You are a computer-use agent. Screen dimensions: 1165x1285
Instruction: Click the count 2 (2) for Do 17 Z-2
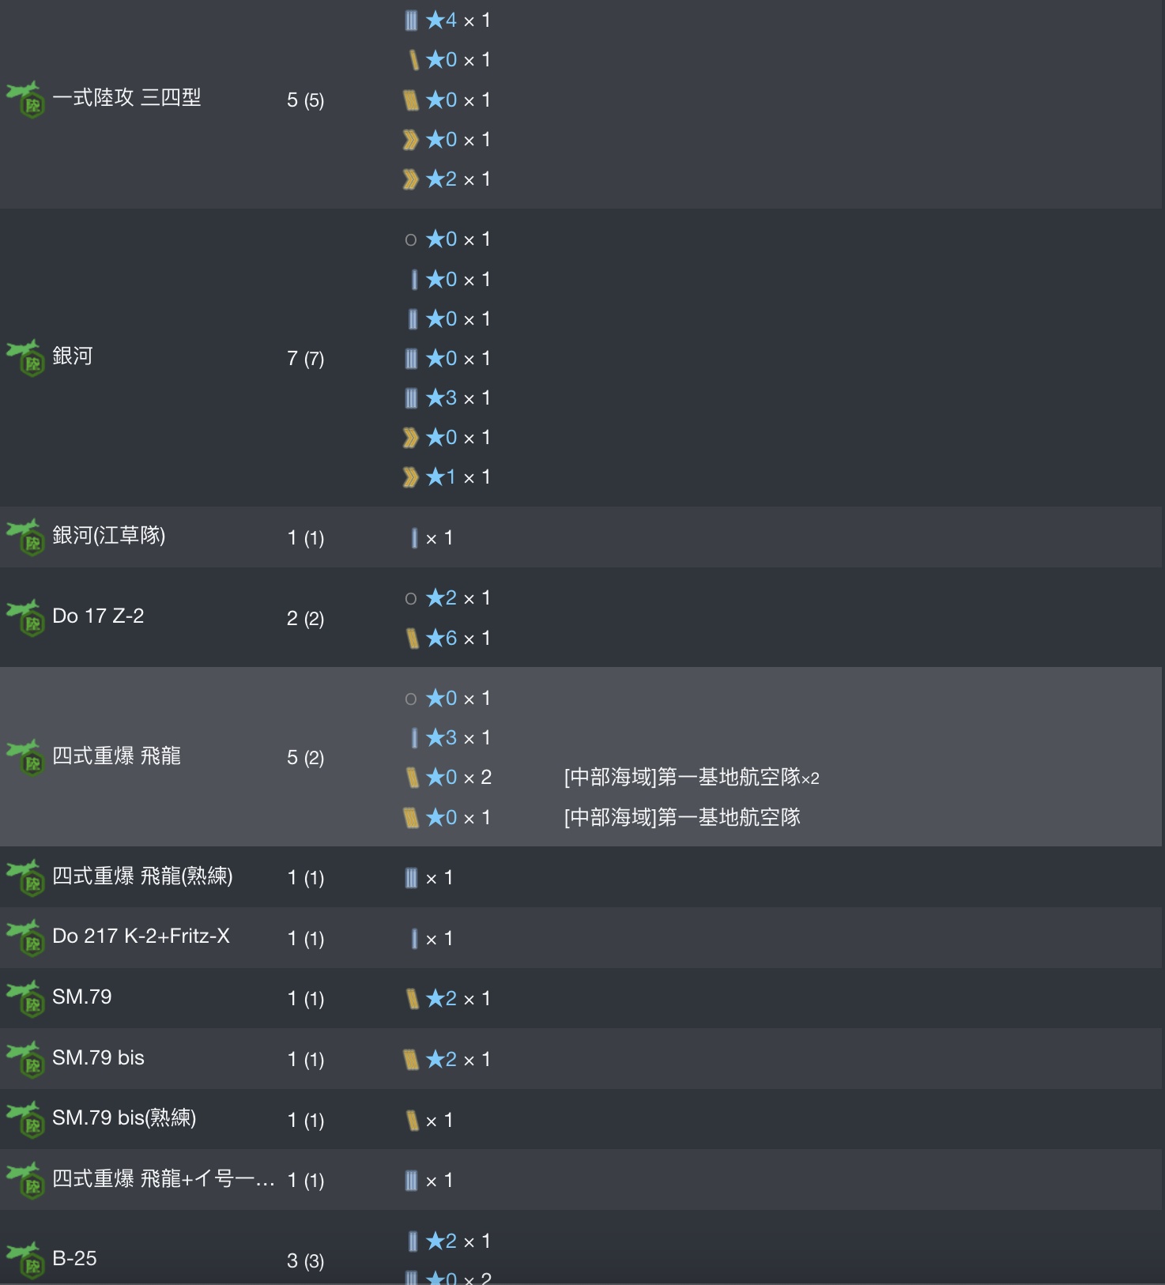305,619
